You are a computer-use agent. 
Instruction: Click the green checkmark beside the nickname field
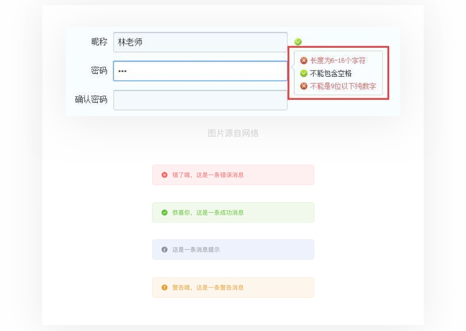click(x=298, y=41)
